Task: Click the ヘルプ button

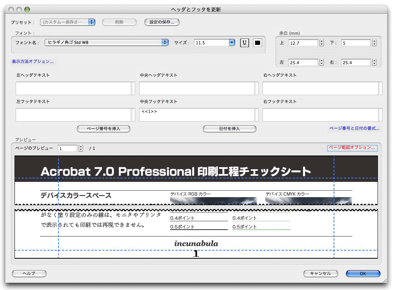Action: pos(29,274)
